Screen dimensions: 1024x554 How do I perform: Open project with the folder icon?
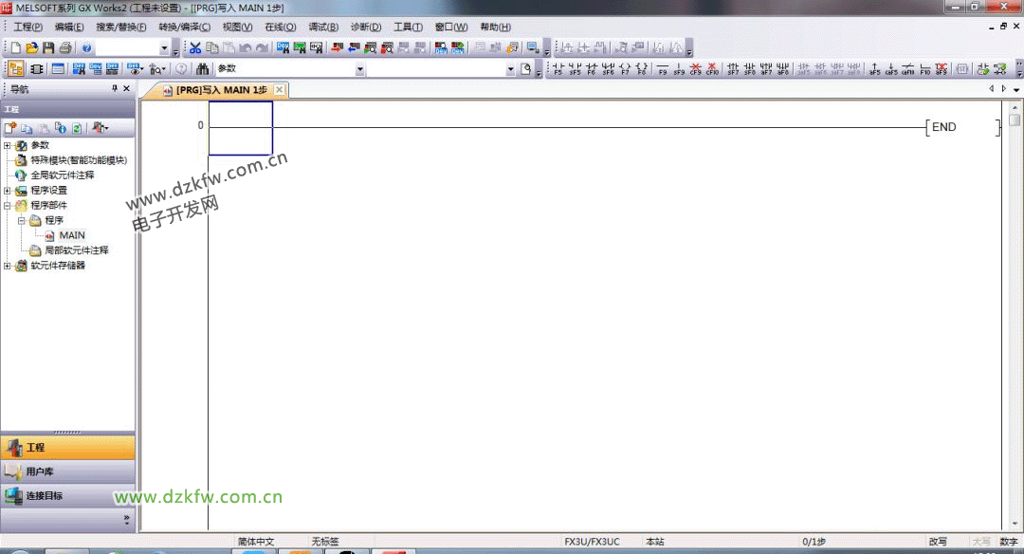32,47
